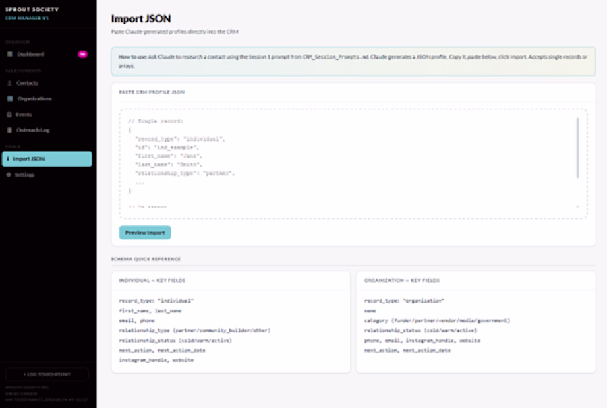607x408 pixels.
Task: Click the Log Touchpoint button
Action: (x=47, y=374)
